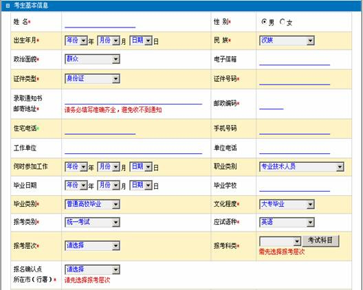Open the 报名确认点所在市 请选择 dropdown

point(92,269)
